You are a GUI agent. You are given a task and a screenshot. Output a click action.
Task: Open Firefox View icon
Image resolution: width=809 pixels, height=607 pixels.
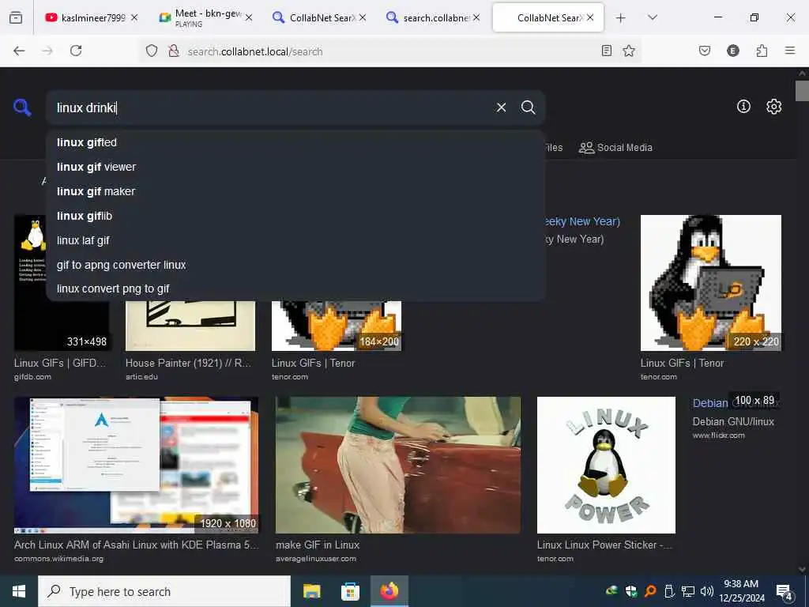pos(16,18)
